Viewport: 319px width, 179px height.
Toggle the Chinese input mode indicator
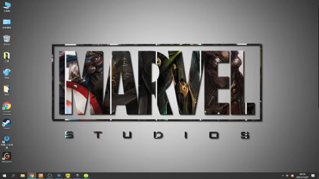[287, 176]
